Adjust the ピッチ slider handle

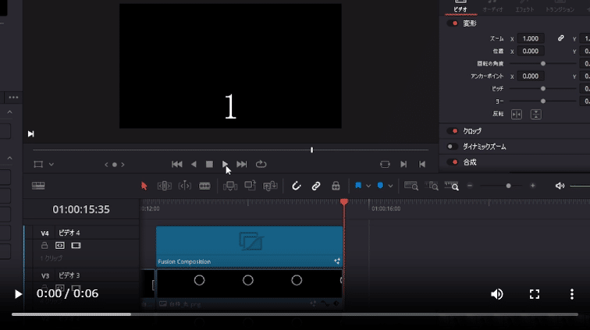pos(543,88)
